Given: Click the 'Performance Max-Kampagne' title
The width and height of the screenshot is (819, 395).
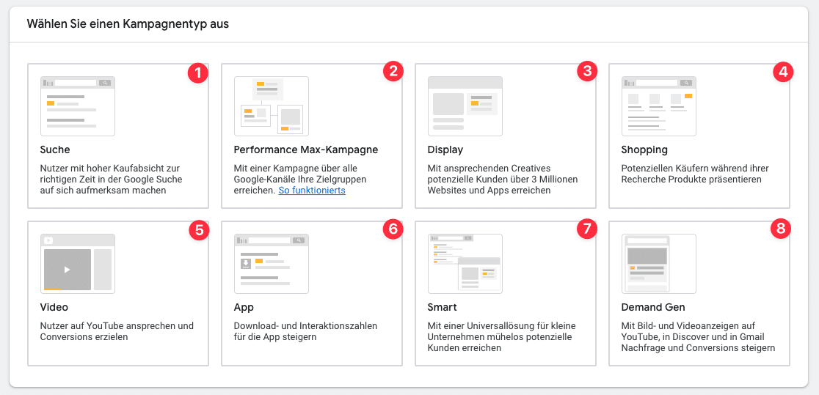Looking at the screenshot, I should tap(306, 150).
